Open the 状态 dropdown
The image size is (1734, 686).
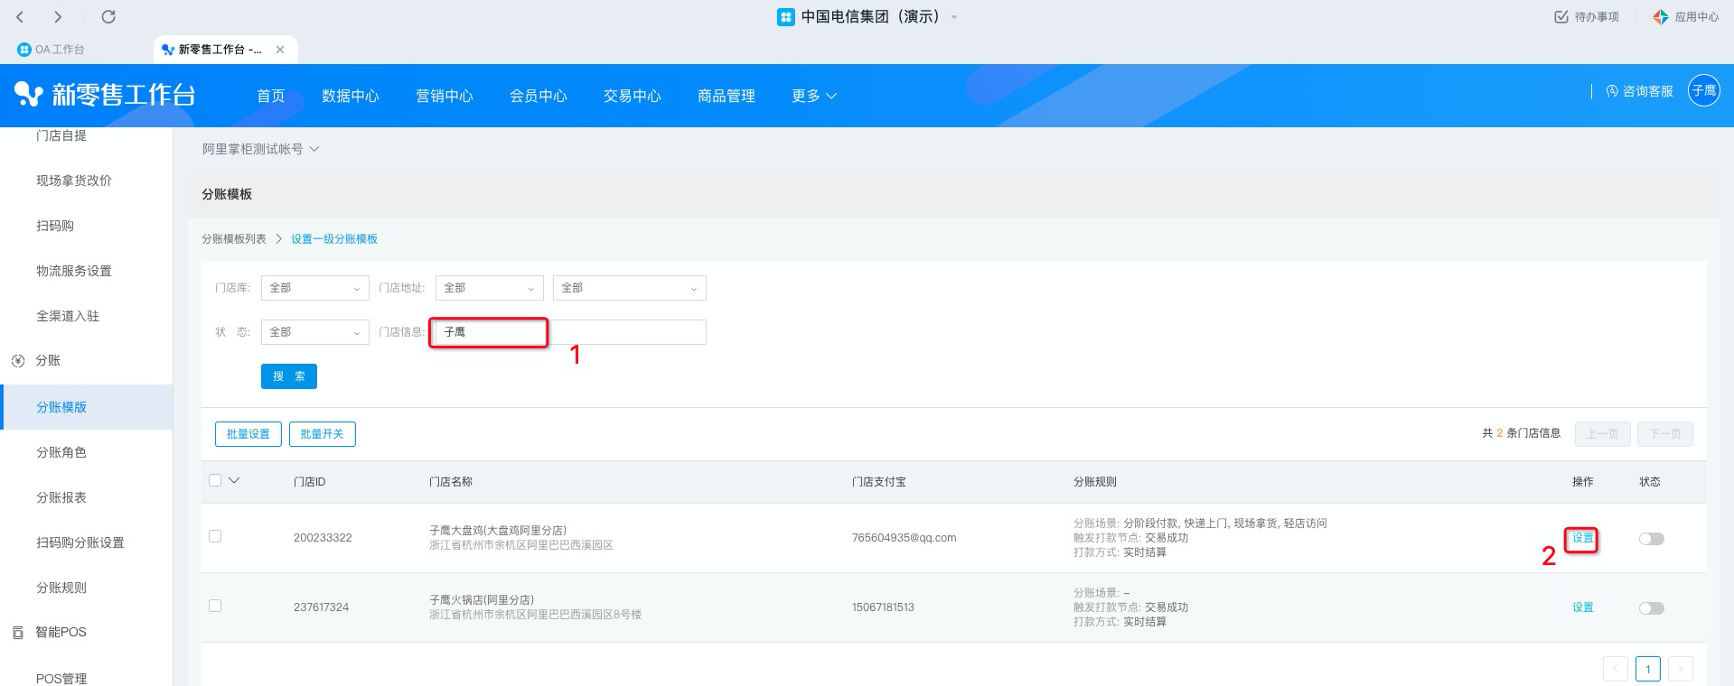[314, 332]
